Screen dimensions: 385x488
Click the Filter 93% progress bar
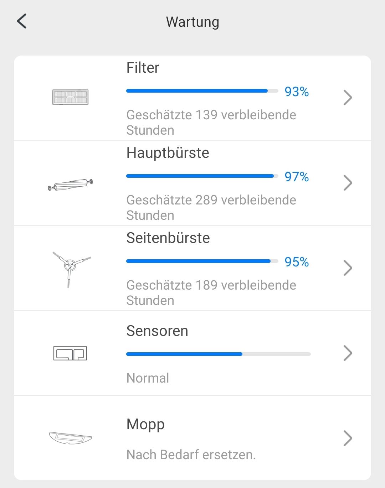click(202, 91)
